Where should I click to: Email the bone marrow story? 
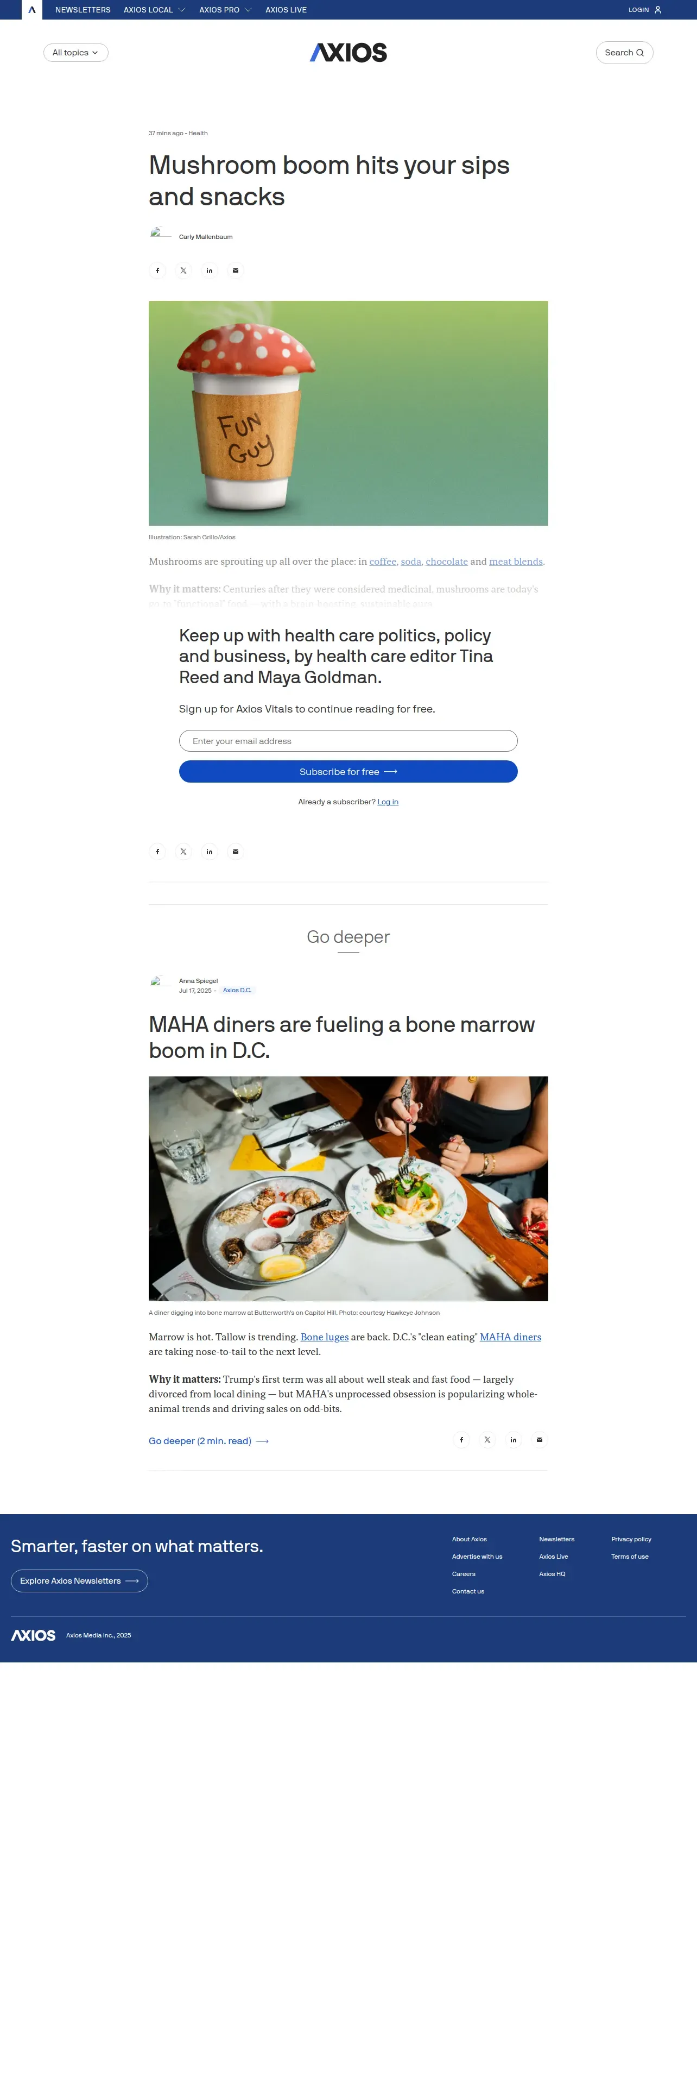540,1440
